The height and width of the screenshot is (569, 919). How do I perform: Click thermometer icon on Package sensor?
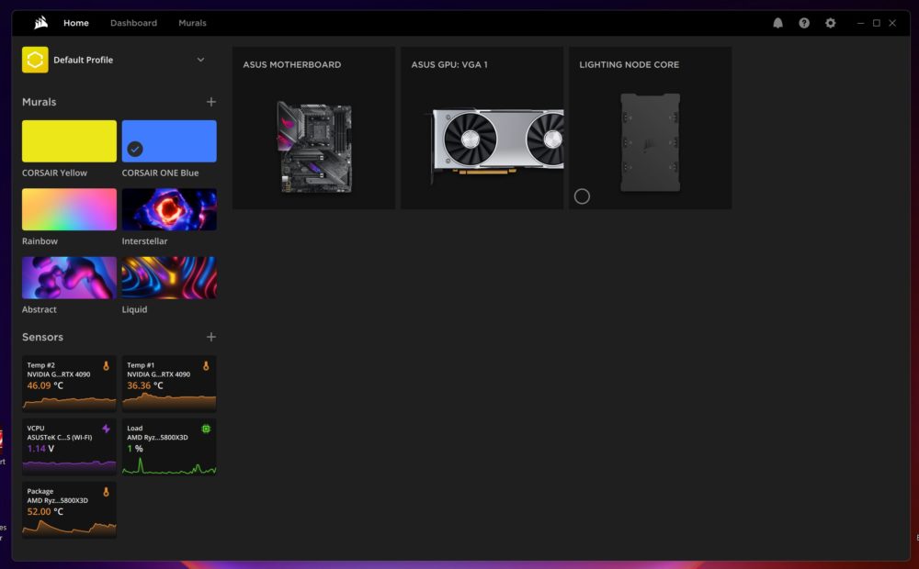[x=106, y=492]
